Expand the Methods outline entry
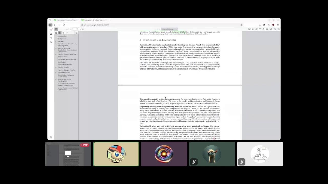 (56, 41)
